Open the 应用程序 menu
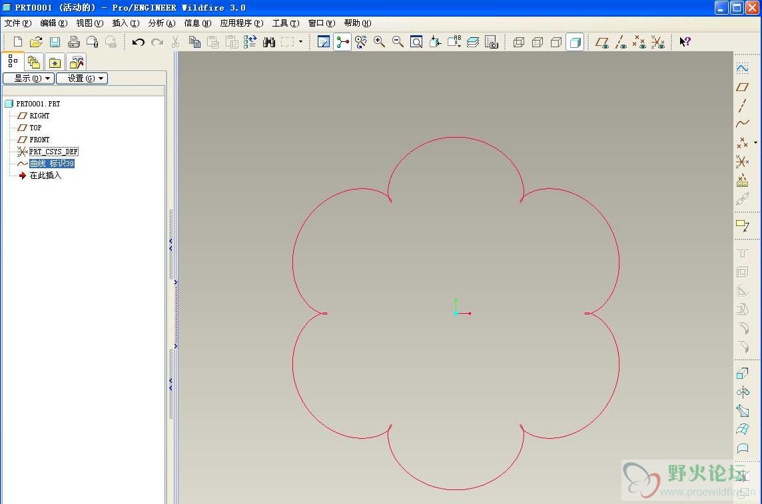The height and width of the screenshot is (504, 762). pyautogui.click(x=242, y=23)
